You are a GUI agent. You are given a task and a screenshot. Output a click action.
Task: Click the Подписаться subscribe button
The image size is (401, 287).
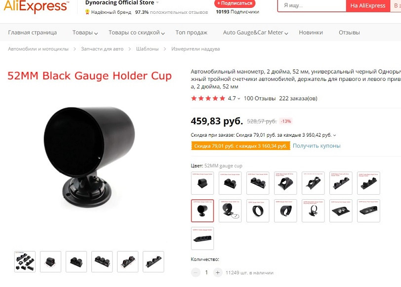(235, 3)
